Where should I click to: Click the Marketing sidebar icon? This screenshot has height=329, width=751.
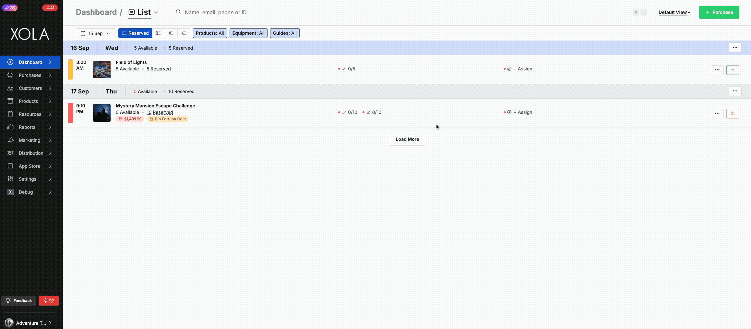(x=10, y=140)
